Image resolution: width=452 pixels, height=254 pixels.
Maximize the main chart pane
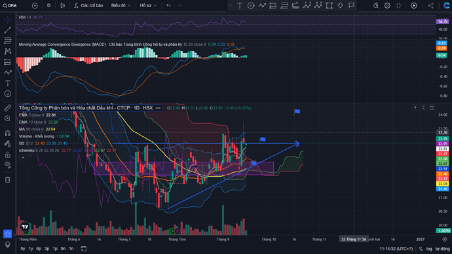tap(432, 108)
